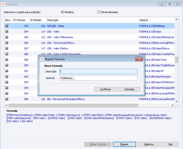Minimize the Fórmulas window
The width and height of the screenshot is (183, 149).
pos(162,4)
